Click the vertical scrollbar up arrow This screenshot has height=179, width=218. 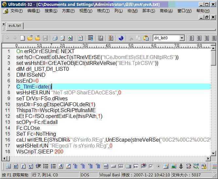(213, 48)
